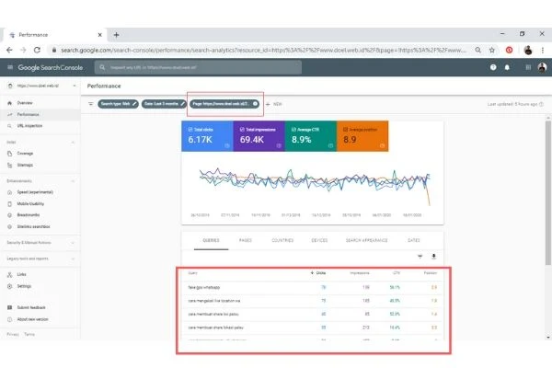Click About new version
Screen dimensions: 552x368
click(32, 319)
